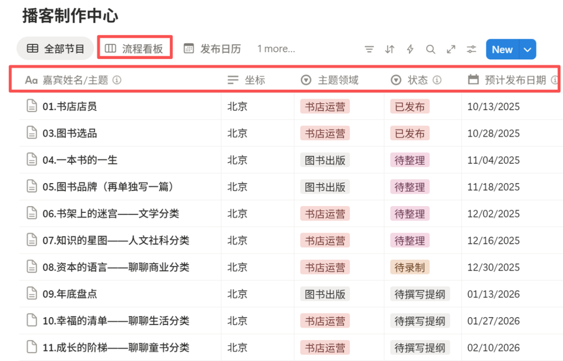563x361 pixels.
Task: Click the page icon of 01.书店店员
Action: point(32,106)
